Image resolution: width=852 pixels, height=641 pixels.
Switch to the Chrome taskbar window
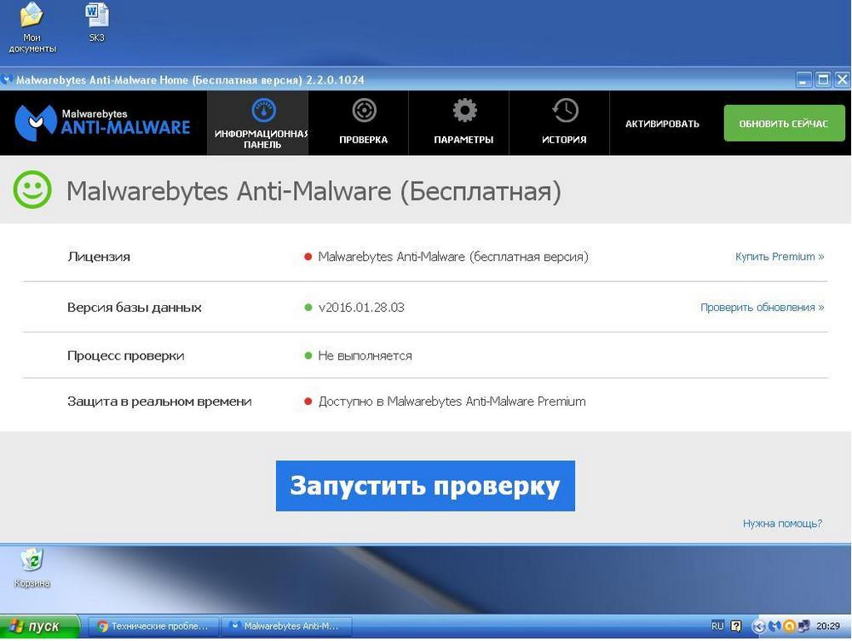pos(153,627)
